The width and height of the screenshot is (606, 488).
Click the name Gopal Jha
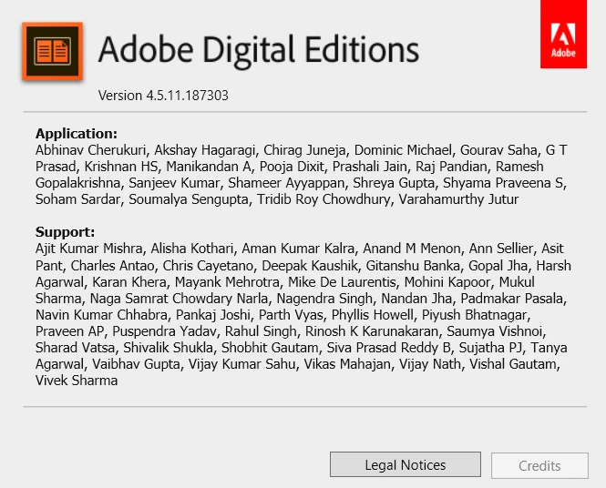click(x=498, y=266)
